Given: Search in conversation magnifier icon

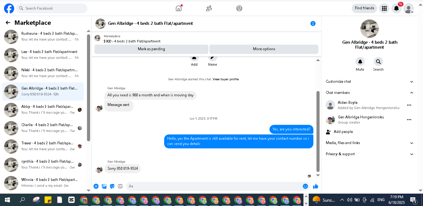Looking at the screenshot, I should pos(378,61).
